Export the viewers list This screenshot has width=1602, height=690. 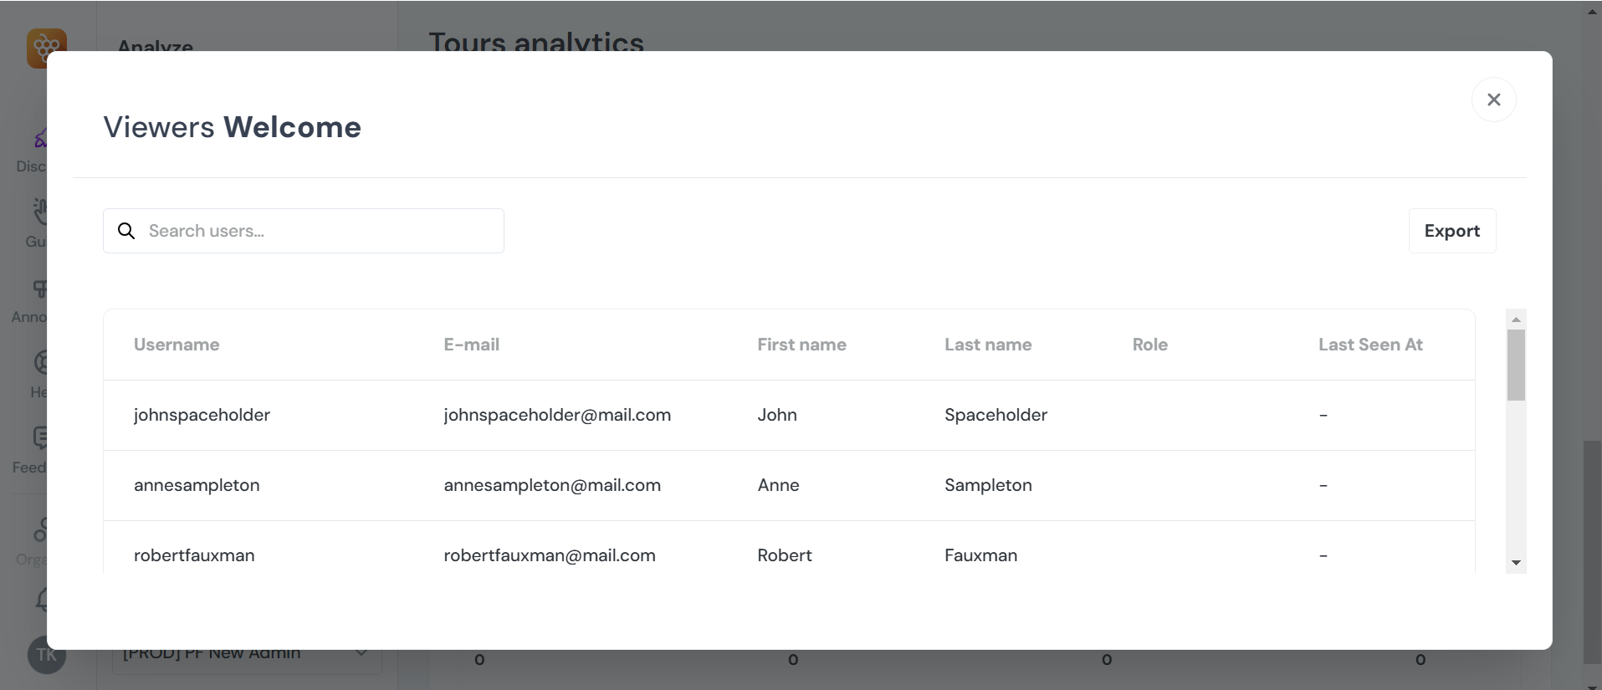pos(1451,231)
